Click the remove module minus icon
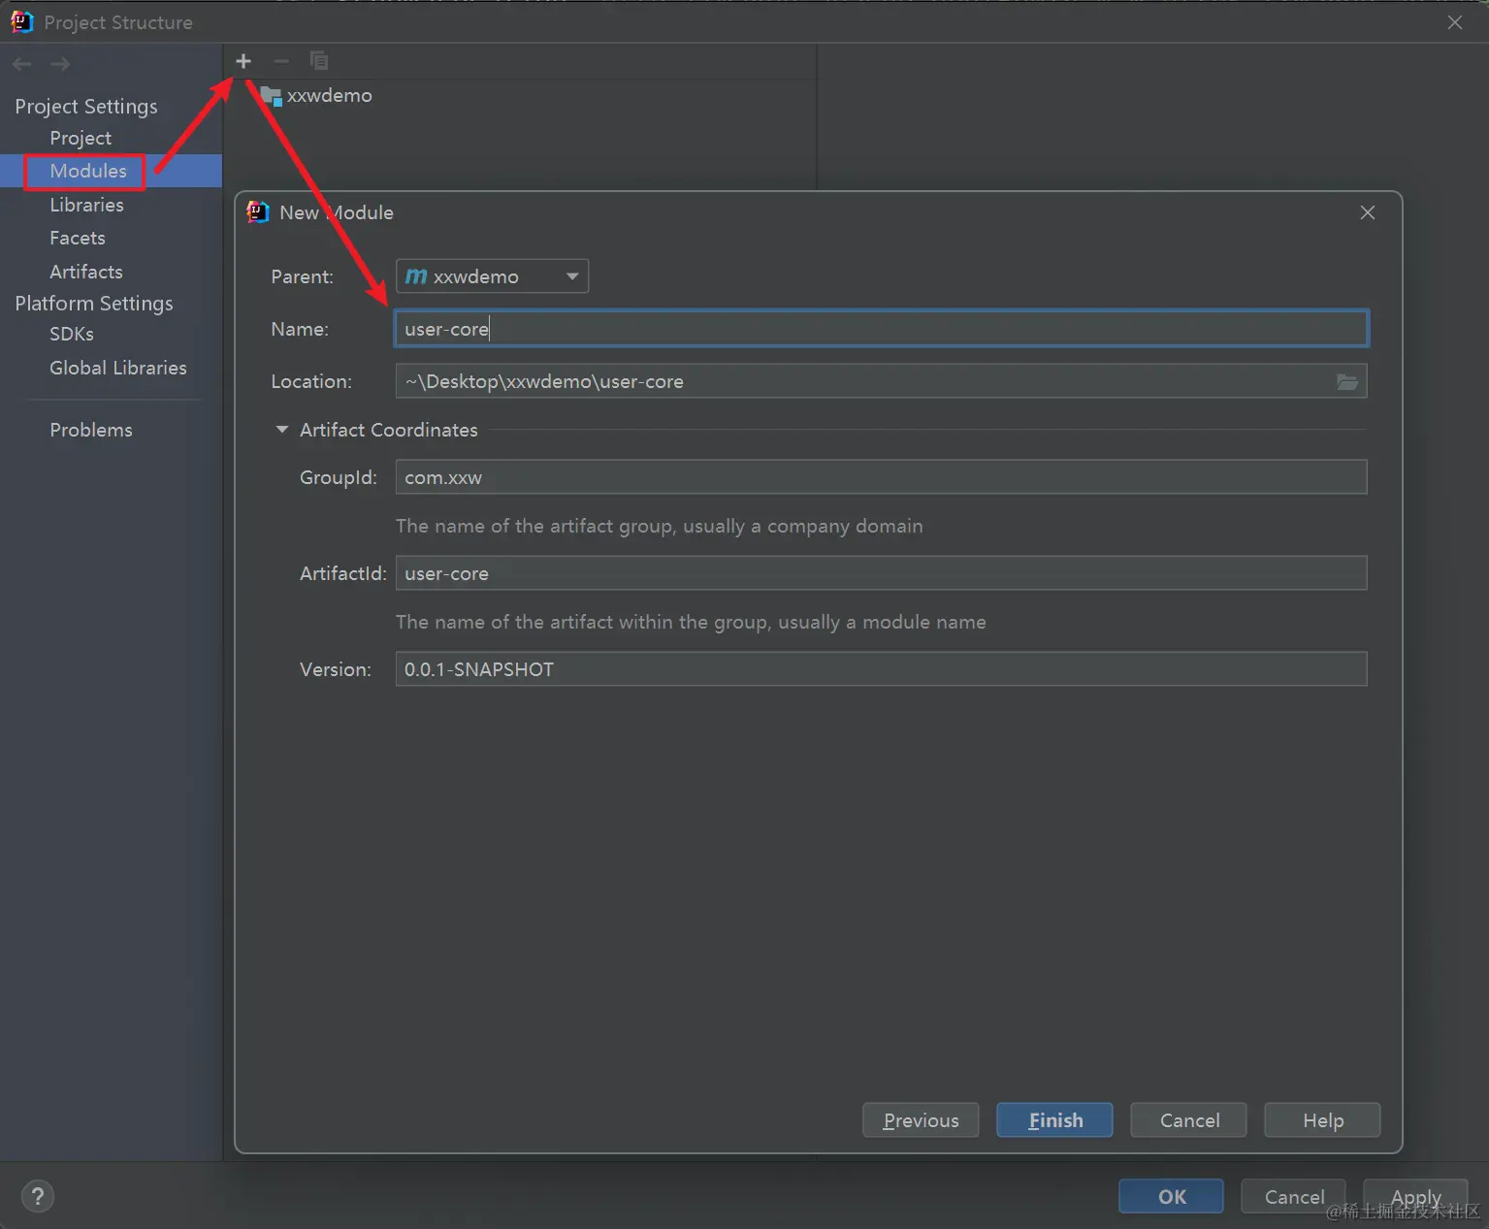This screenshot has height=1229, width=1489. coord(281,61)
